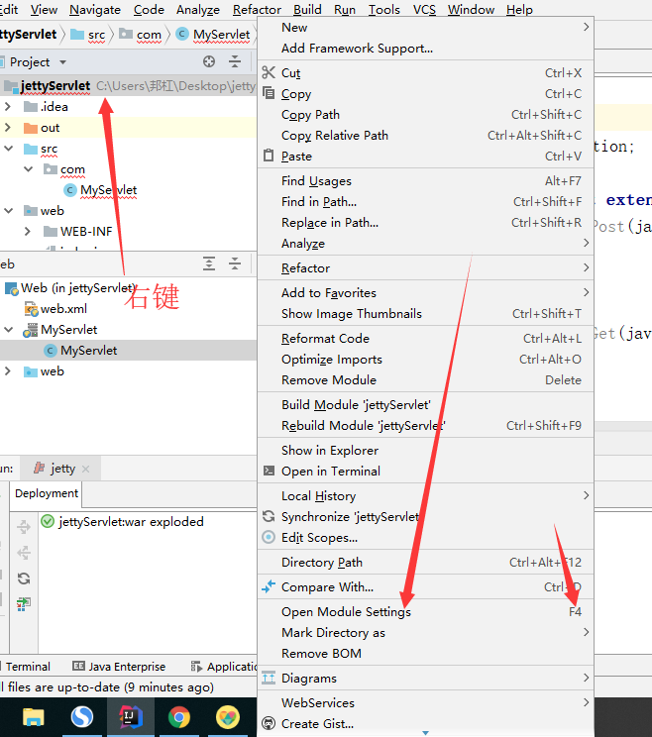Select Remove Module
This screenshot has width=652, height=737.
click(x=425, y=379)
